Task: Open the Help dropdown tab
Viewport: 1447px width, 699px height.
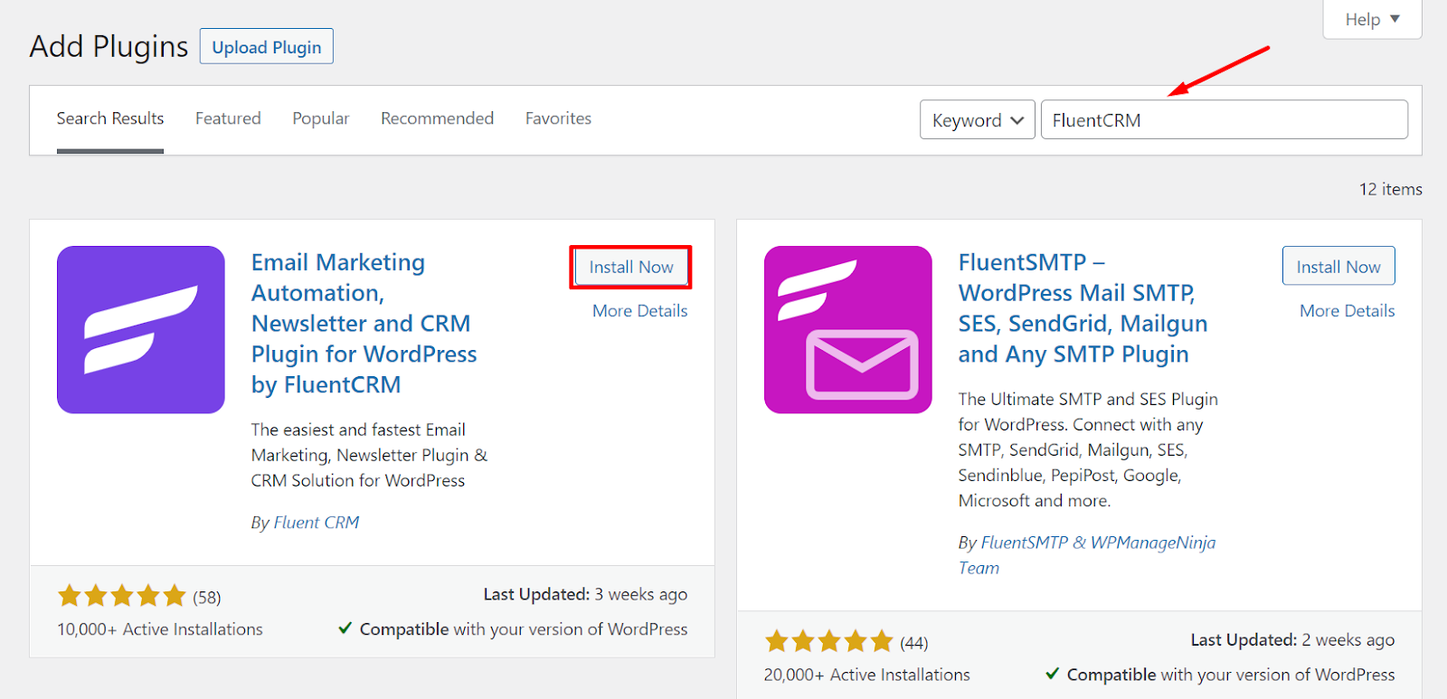Action: [x=1372, y=19]
